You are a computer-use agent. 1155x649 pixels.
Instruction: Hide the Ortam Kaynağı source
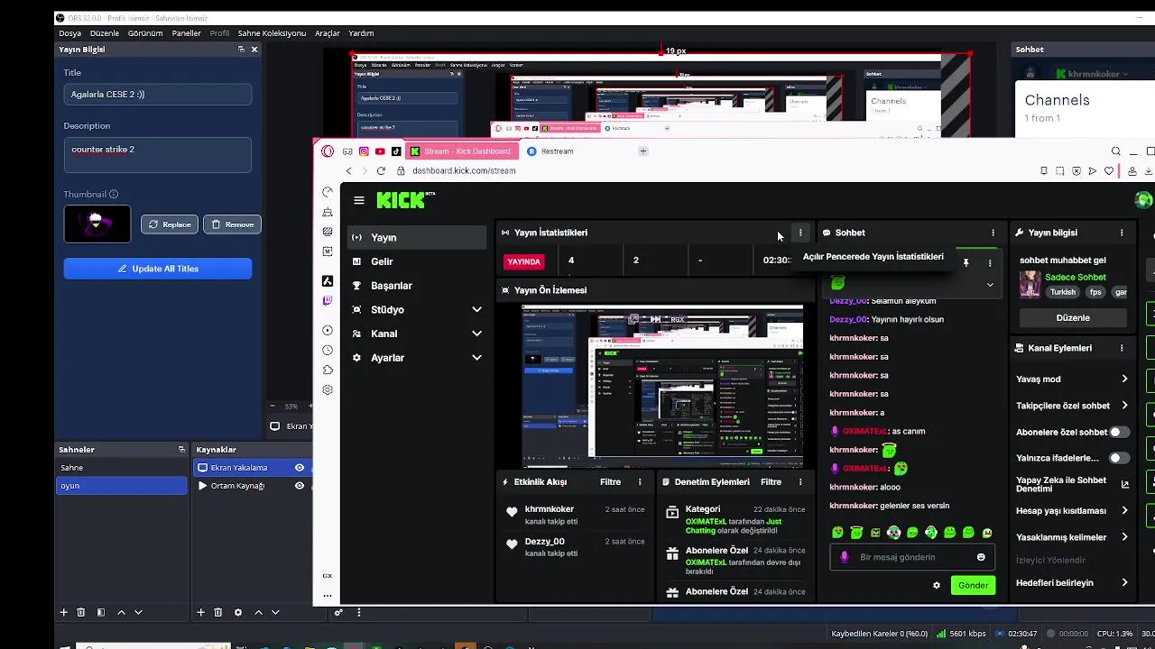[x=300, y=486]
